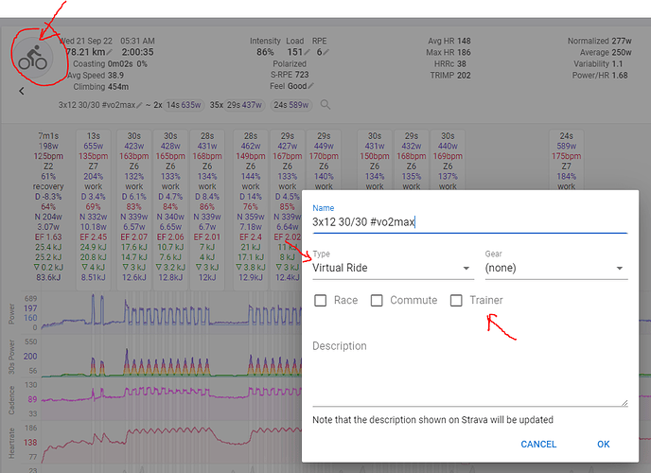Viewport: 651px width, 473px height.
Task: Click the description resize handle corner
Action: pyautogui.click(x=625, y=403)
